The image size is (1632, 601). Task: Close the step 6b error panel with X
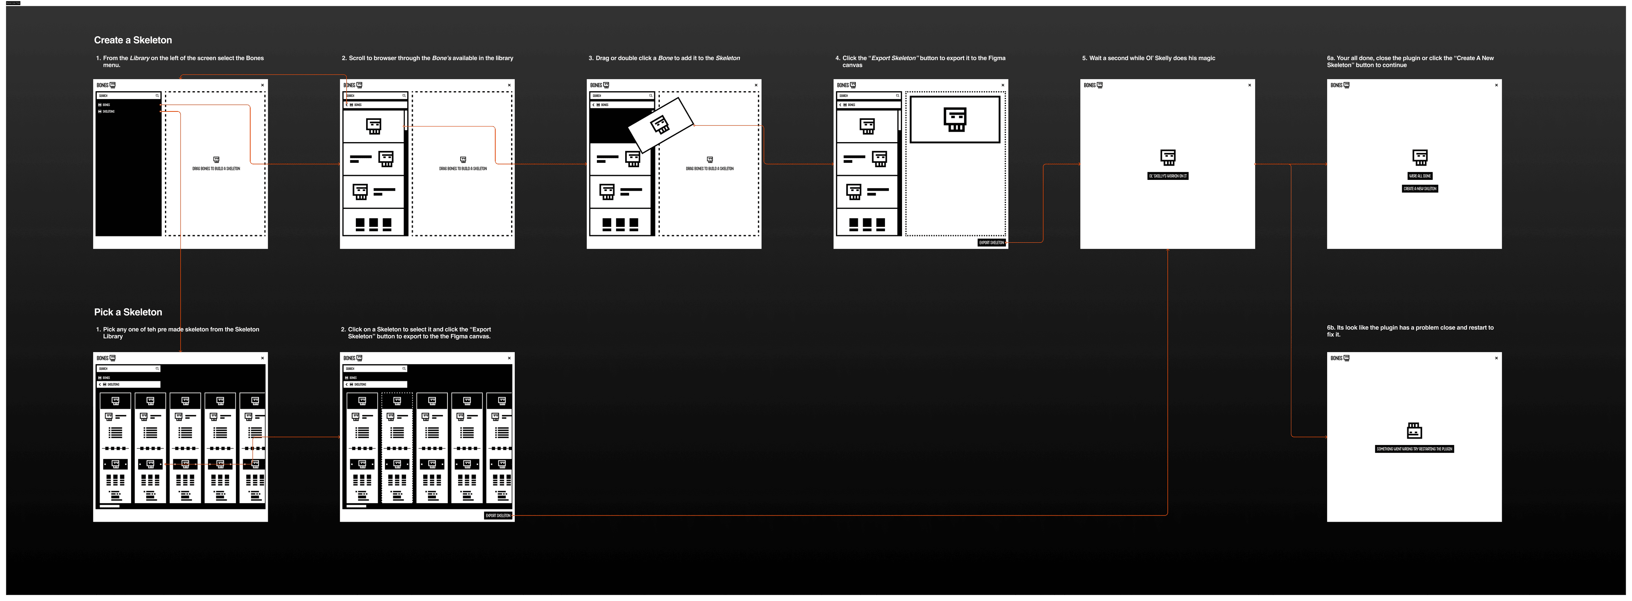(x=1497, y=358)
